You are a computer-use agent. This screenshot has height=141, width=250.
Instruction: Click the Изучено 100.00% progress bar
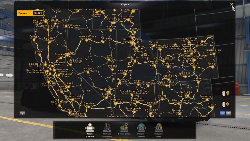[x=30, y=13]
